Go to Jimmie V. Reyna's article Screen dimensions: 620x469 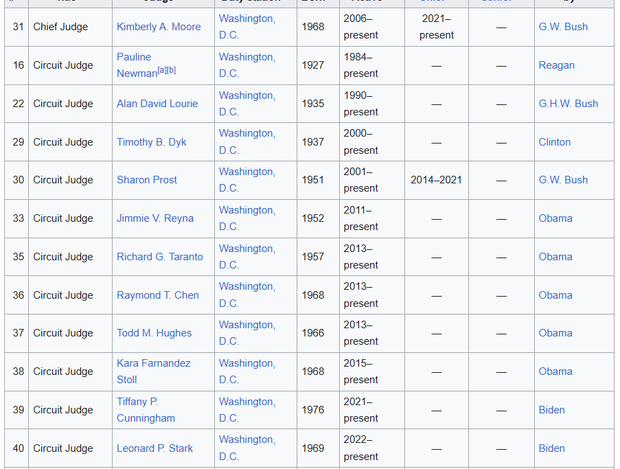(155, 218)
